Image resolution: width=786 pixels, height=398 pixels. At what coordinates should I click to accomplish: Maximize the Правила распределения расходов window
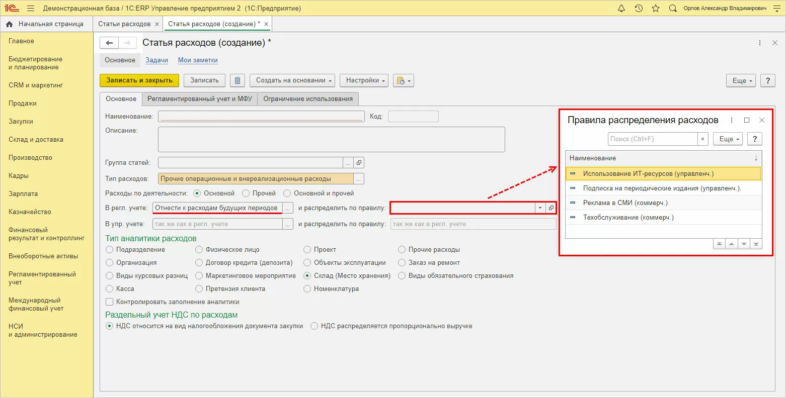pos(747,120)
